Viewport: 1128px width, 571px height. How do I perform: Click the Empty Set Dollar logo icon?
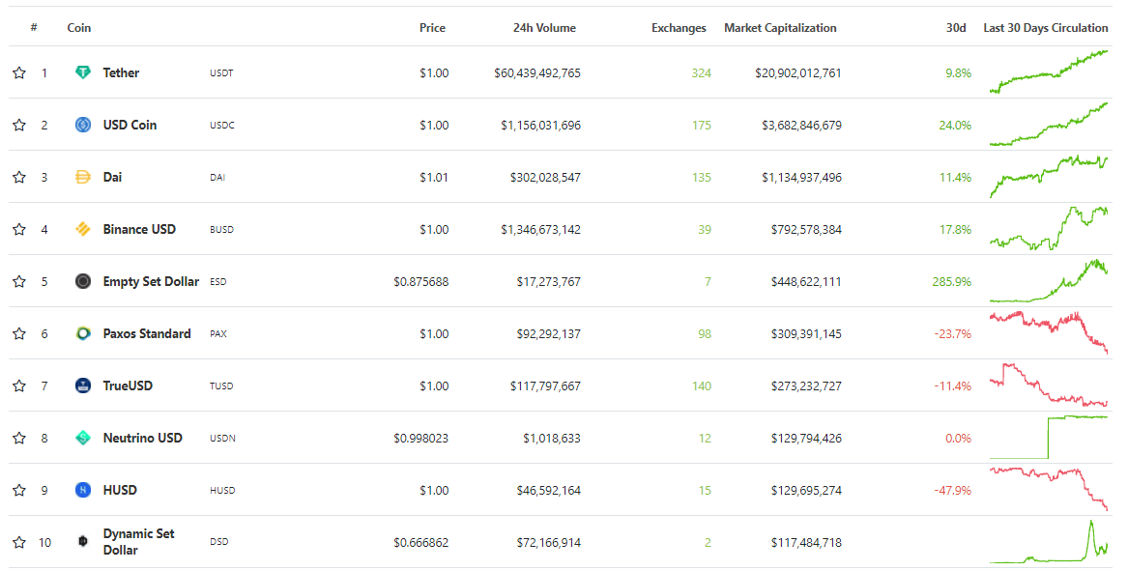[83, 281]
